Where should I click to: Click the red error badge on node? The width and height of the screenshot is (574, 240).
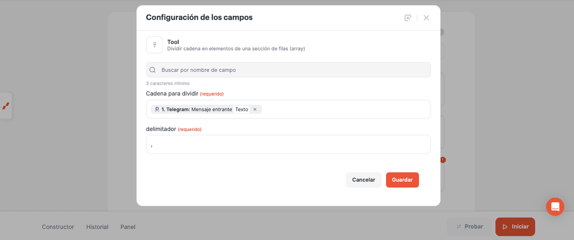(x=443, y=160)
